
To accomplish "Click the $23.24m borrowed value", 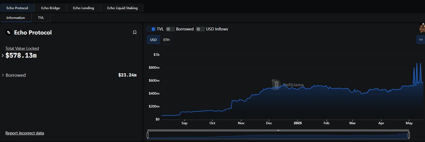I will click(127, 75).
